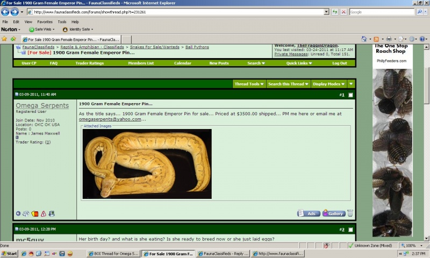Screen dimensions: 430x258
Task: Open the Thread Tools dropdown
Action: pos(249,84)
